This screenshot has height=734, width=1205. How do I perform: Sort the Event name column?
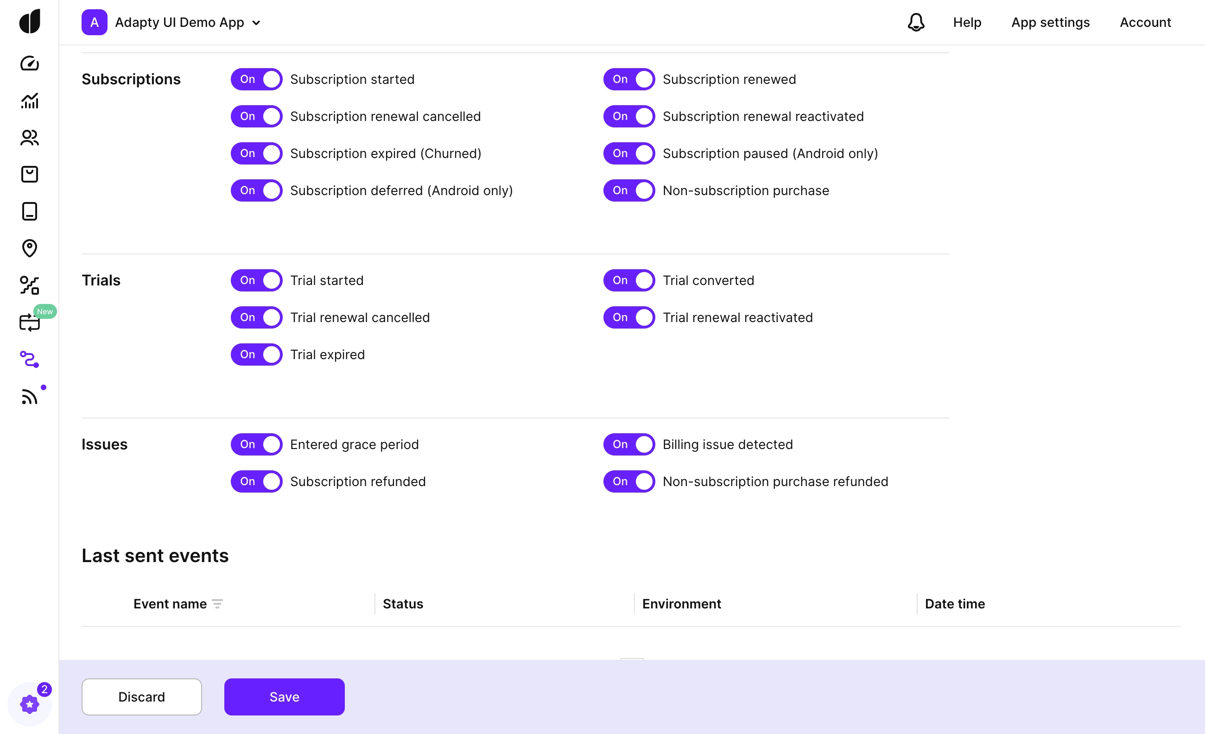click(217, 604)
